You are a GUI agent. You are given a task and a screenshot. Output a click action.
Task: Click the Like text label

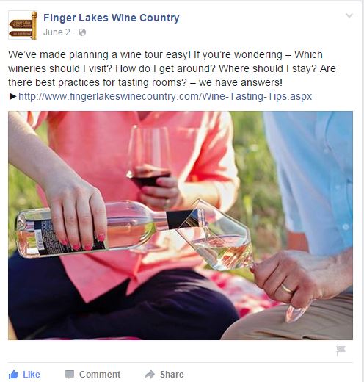(x=32, y=375)
